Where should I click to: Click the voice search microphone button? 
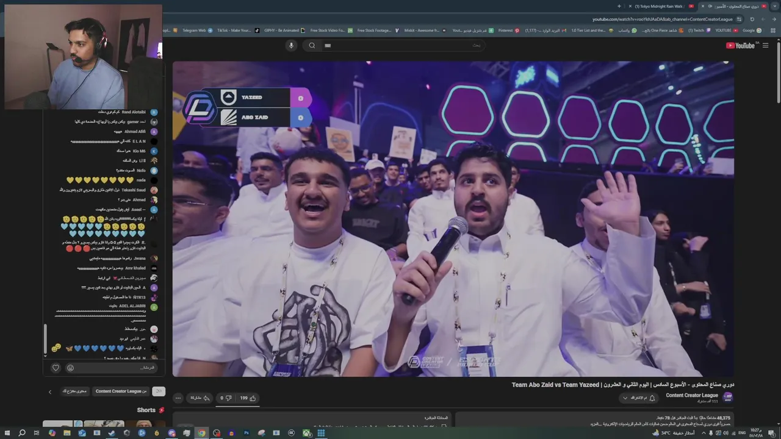coord(291,45)
